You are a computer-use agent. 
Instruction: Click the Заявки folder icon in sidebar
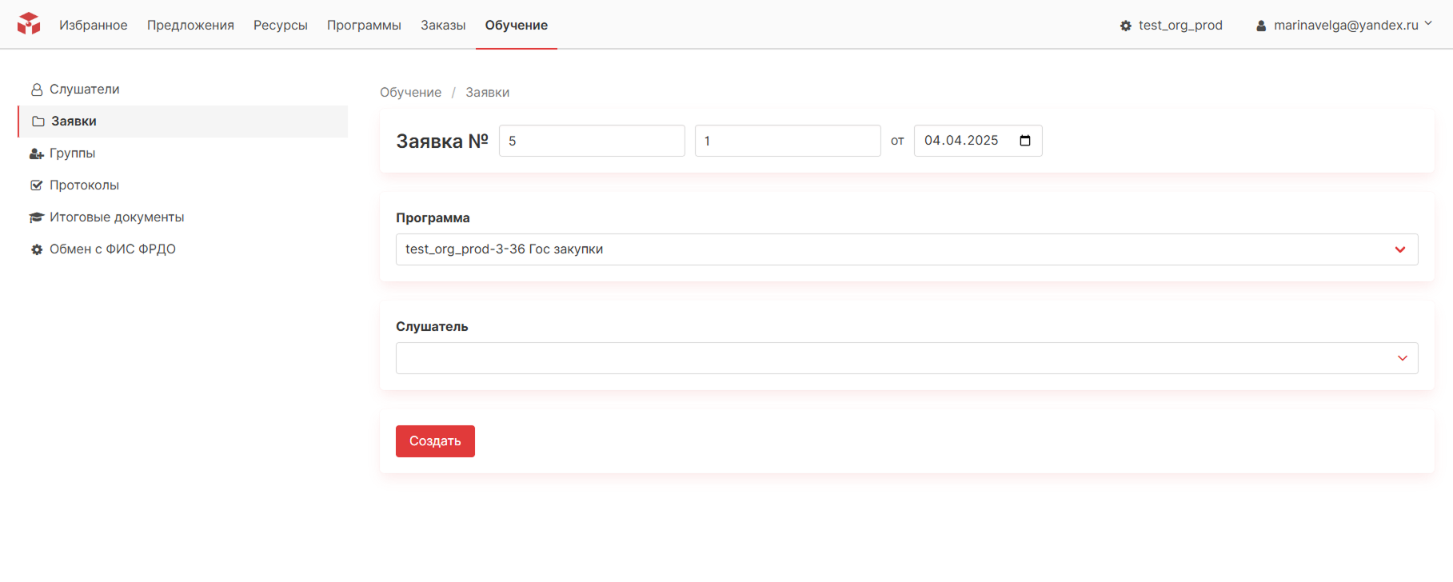coord(38,122)
